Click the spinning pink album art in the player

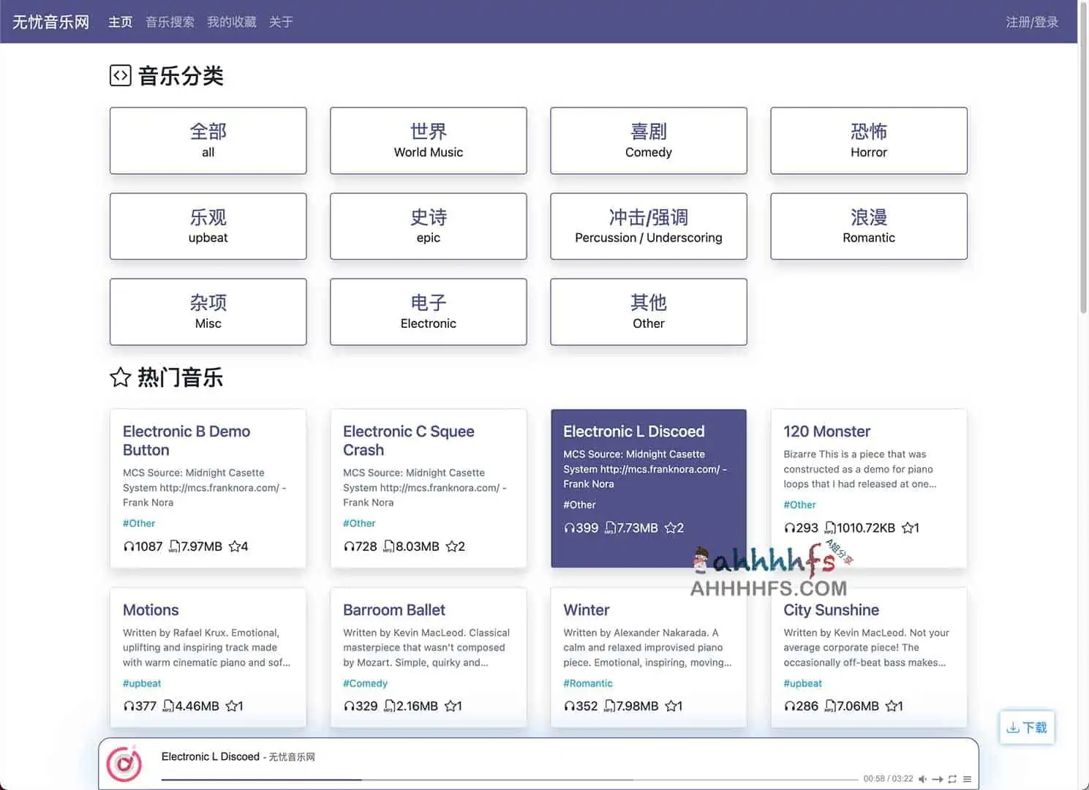124,763
